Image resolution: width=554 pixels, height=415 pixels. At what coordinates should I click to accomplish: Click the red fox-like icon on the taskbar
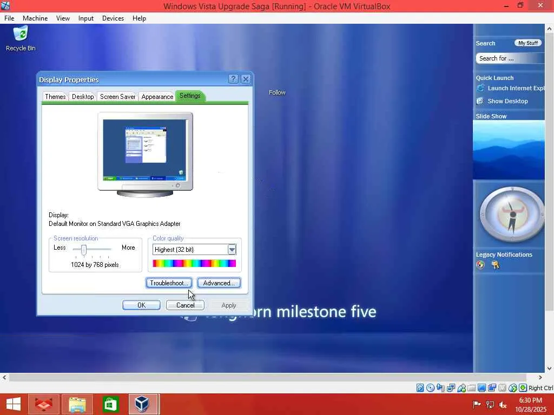pyautogui.click(x=44, y=404)
